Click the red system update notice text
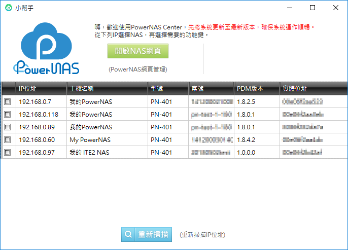 [251, 27]
